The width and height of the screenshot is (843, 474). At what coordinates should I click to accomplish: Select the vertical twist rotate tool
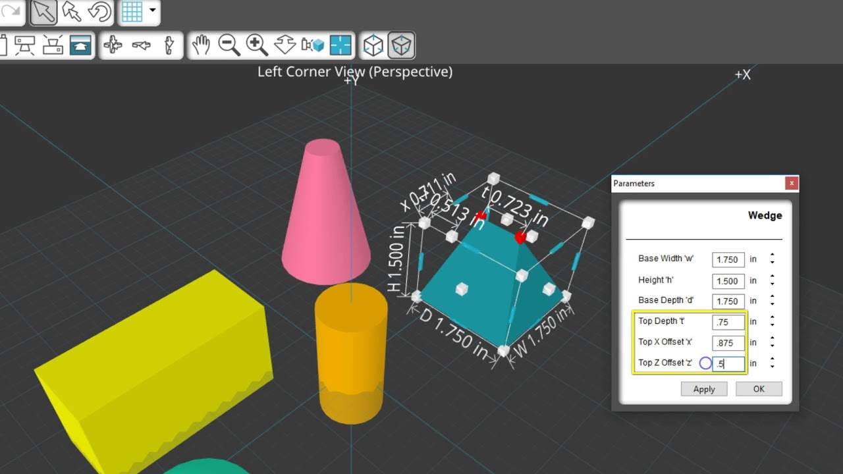point(169,45)
